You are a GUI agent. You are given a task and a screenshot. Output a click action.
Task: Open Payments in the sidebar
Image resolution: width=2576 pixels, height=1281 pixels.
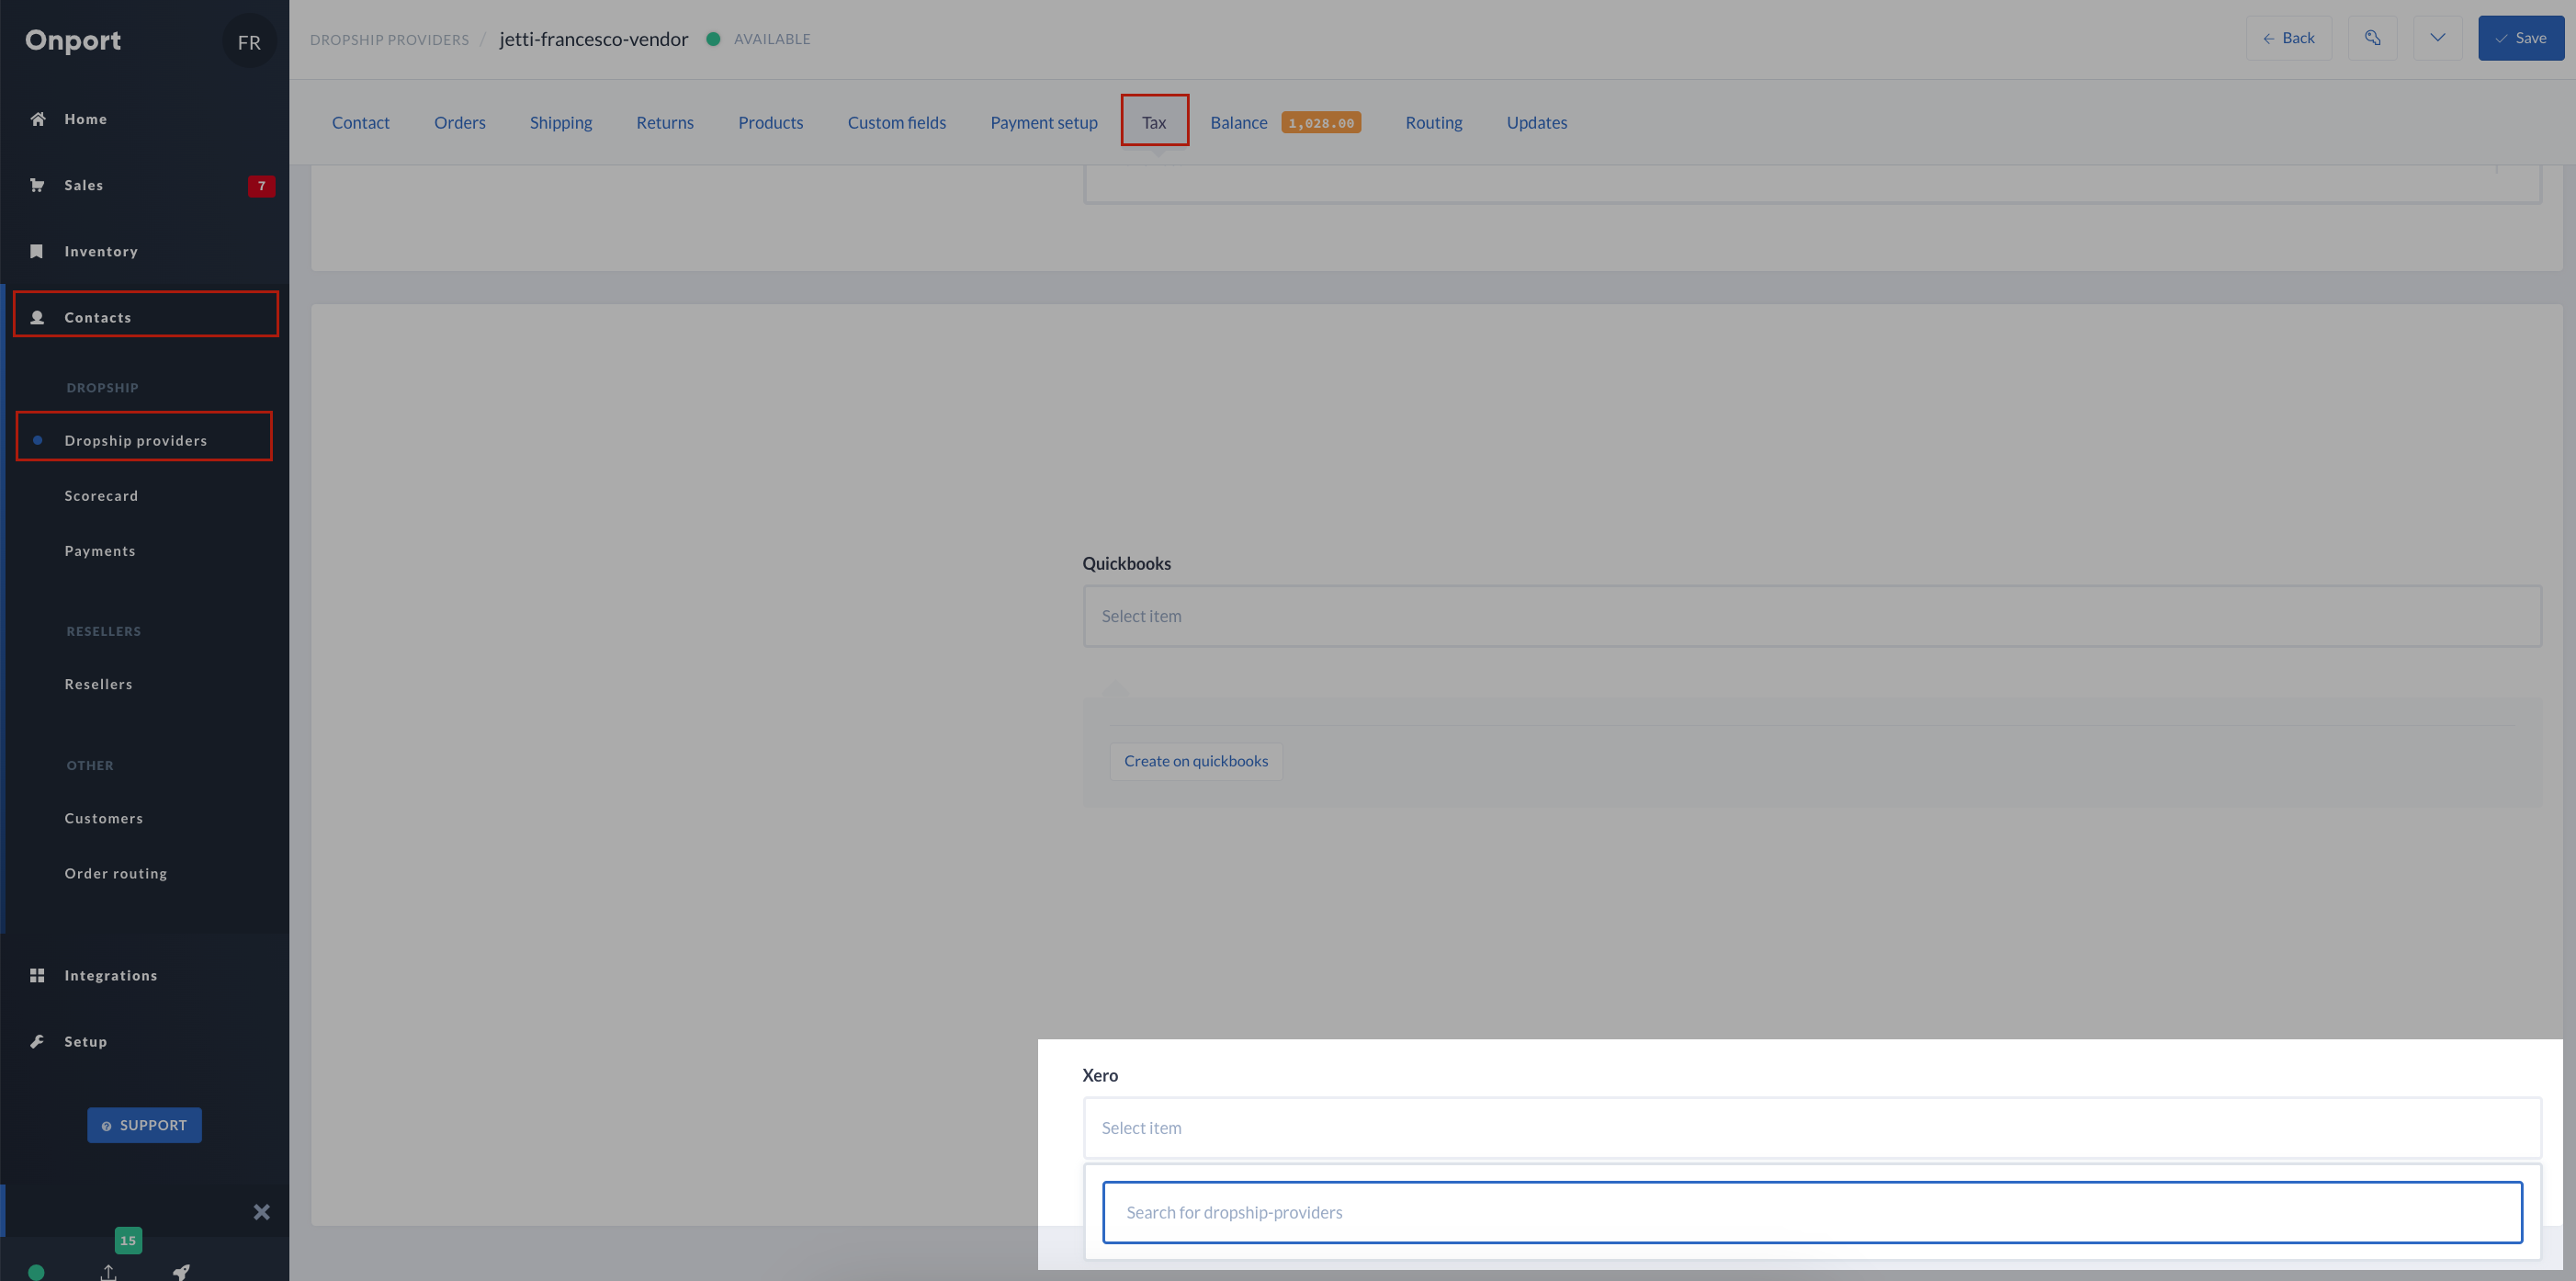pos(100,551)
